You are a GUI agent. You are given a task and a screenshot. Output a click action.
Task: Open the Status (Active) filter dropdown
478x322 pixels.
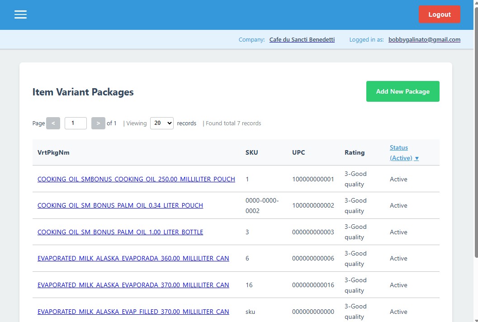pos(404,153)
